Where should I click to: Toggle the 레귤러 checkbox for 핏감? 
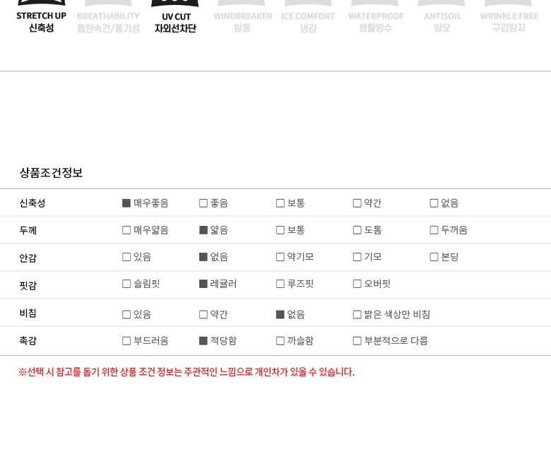coord(203,284)
